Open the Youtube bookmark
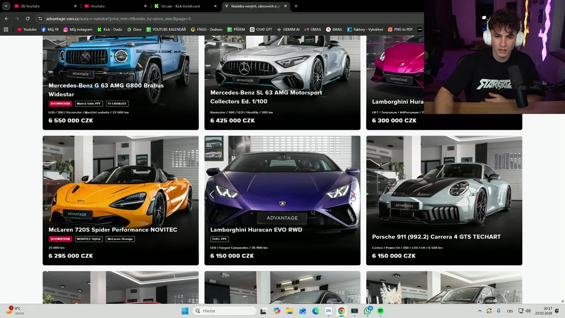 pyautogui.click(x=26, y=30)
